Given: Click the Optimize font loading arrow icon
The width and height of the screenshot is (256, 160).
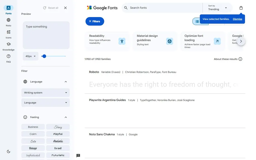Looking at the screenshot, I should coord(217,41).
